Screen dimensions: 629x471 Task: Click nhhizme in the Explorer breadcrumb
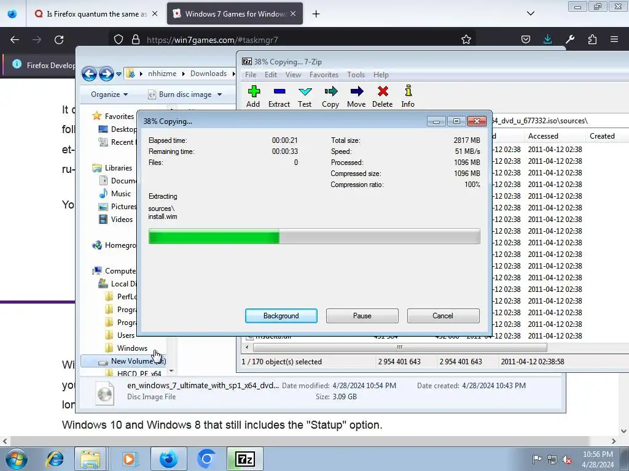point(162,74)
